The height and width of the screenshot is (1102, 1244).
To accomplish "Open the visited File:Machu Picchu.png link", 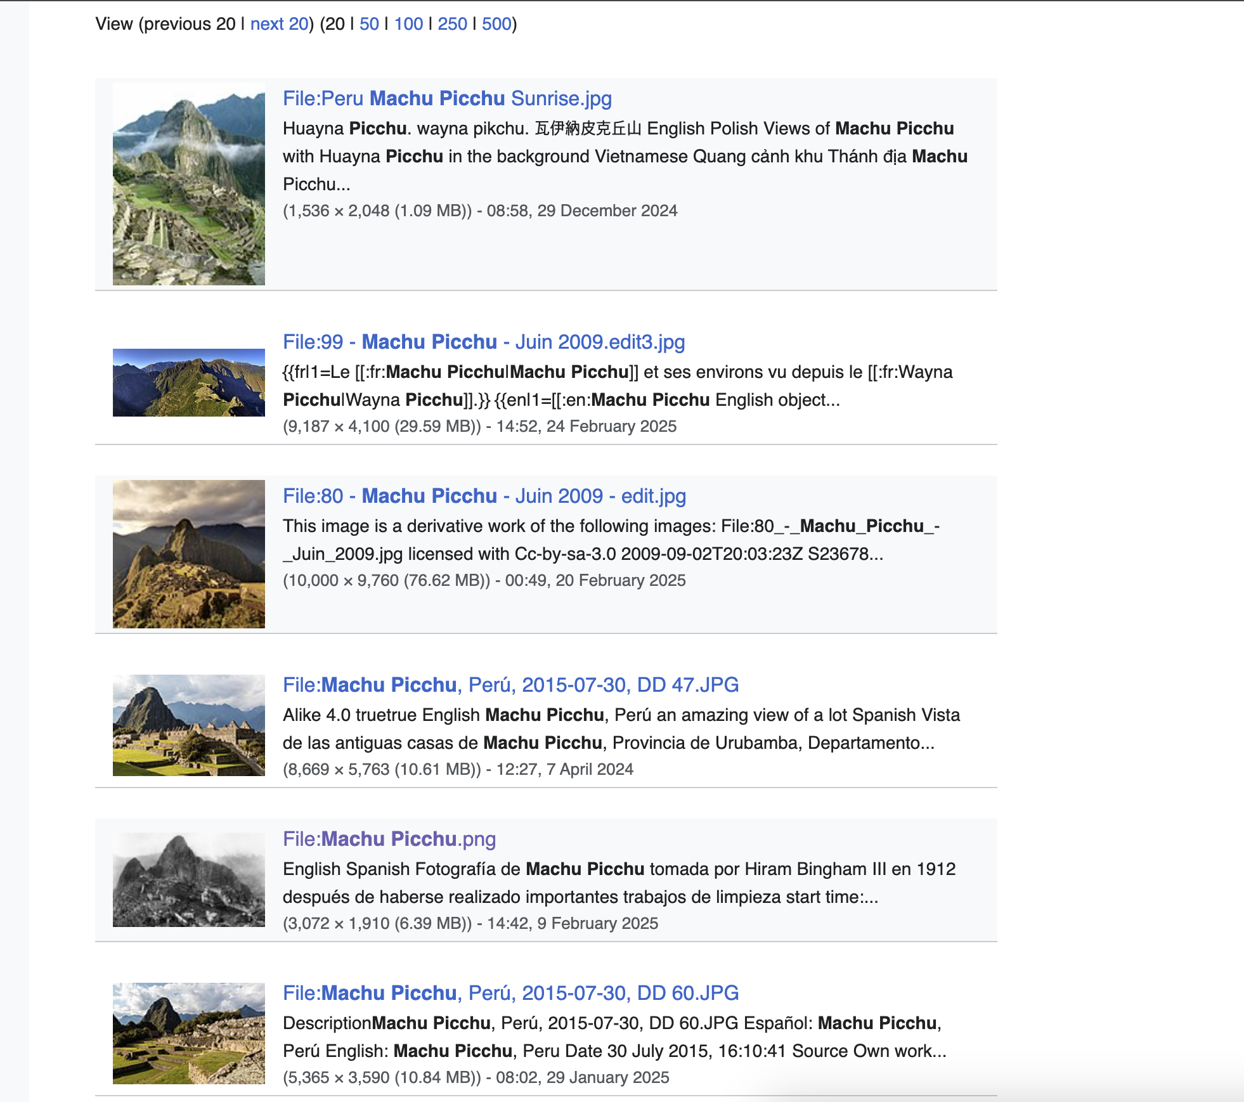I will (389, 839).
